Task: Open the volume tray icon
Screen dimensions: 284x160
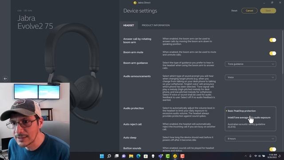Action: pyautogui.click(x=260, y=156)
